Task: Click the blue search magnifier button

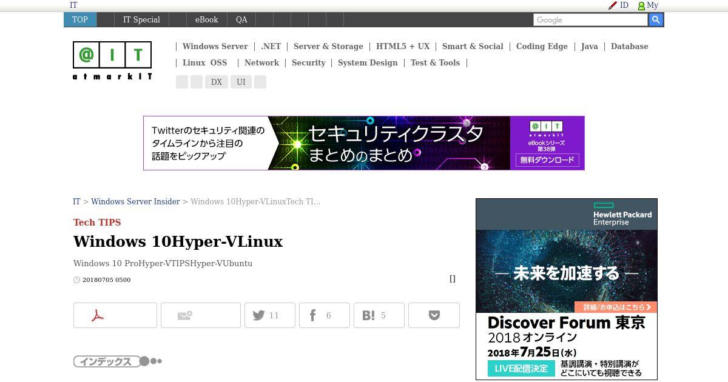Action: point(656,20)
